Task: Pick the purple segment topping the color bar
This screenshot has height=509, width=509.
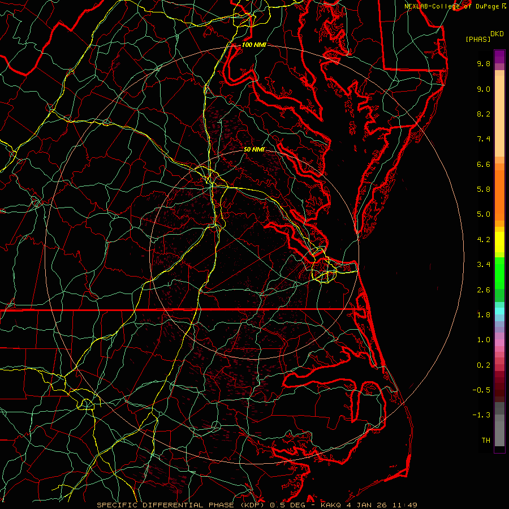Action: coord(499,57)
